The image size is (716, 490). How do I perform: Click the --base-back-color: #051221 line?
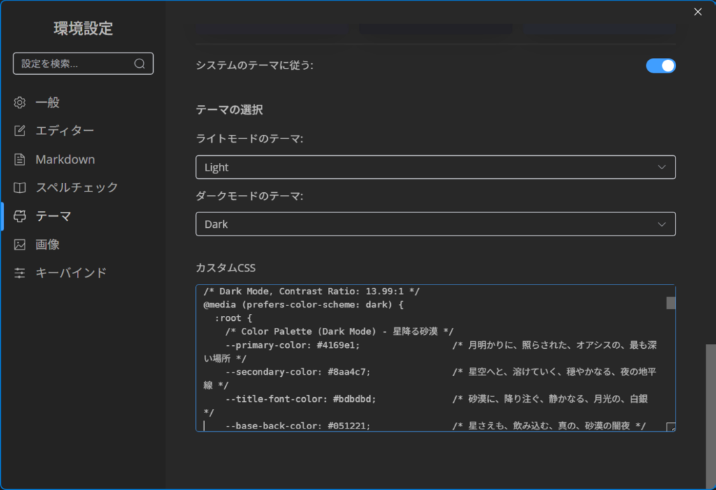[x=298, y=426]
